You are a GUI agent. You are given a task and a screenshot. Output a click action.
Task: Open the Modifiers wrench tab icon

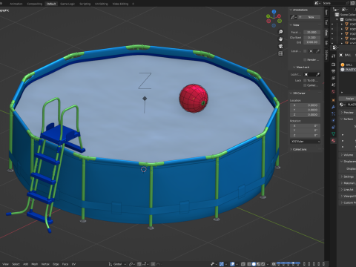point(333,107)
